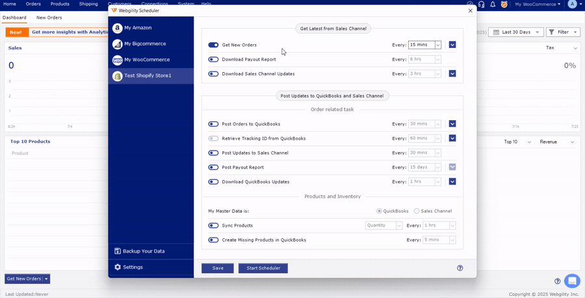Toggle Download Sales Channel Updates switch
The image size is (585, 298).
coord(213,74)
